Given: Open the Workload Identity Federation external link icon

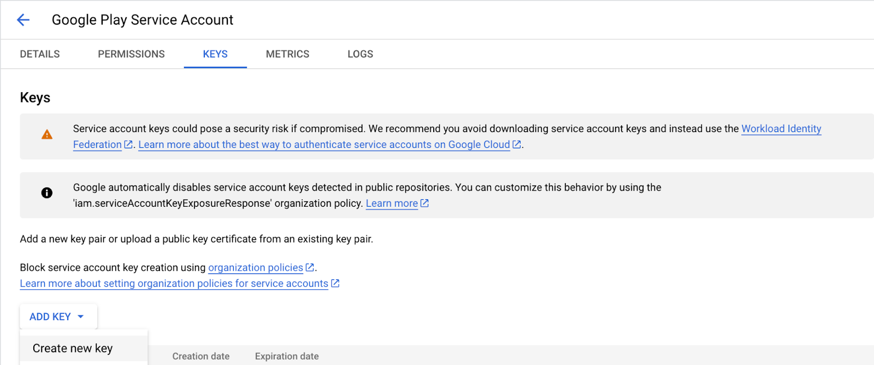Looking at the screenshot, I should [x=128, y=145].
